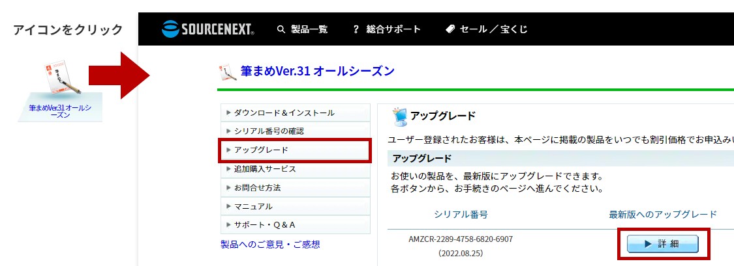Click the date (2022.08.25)
The width and height of the screenshot is (734, 266).
461,254
